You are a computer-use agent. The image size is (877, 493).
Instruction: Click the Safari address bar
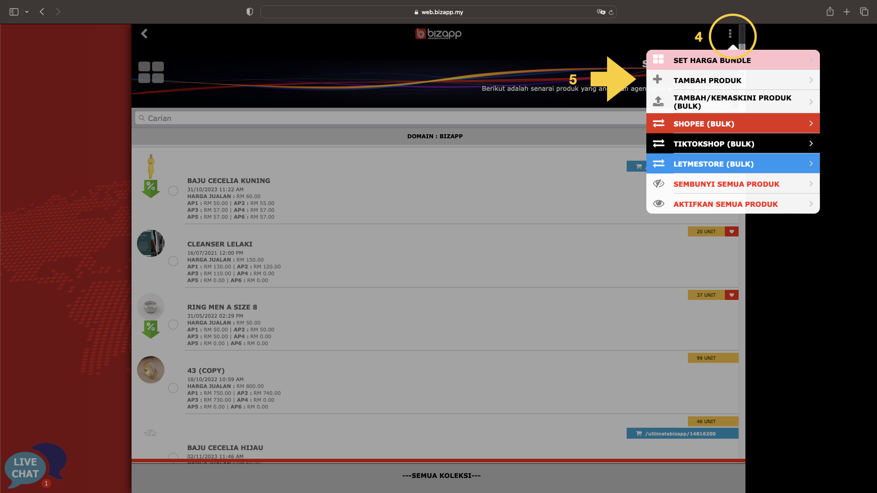(438, 12)
